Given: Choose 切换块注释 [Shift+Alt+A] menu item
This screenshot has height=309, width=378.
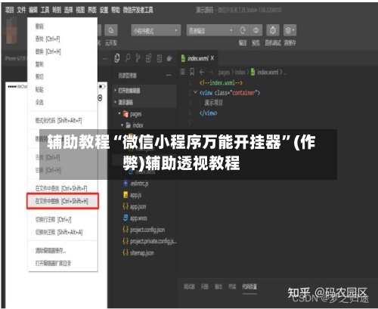Looking at the screenshot, I should (62, 232).
